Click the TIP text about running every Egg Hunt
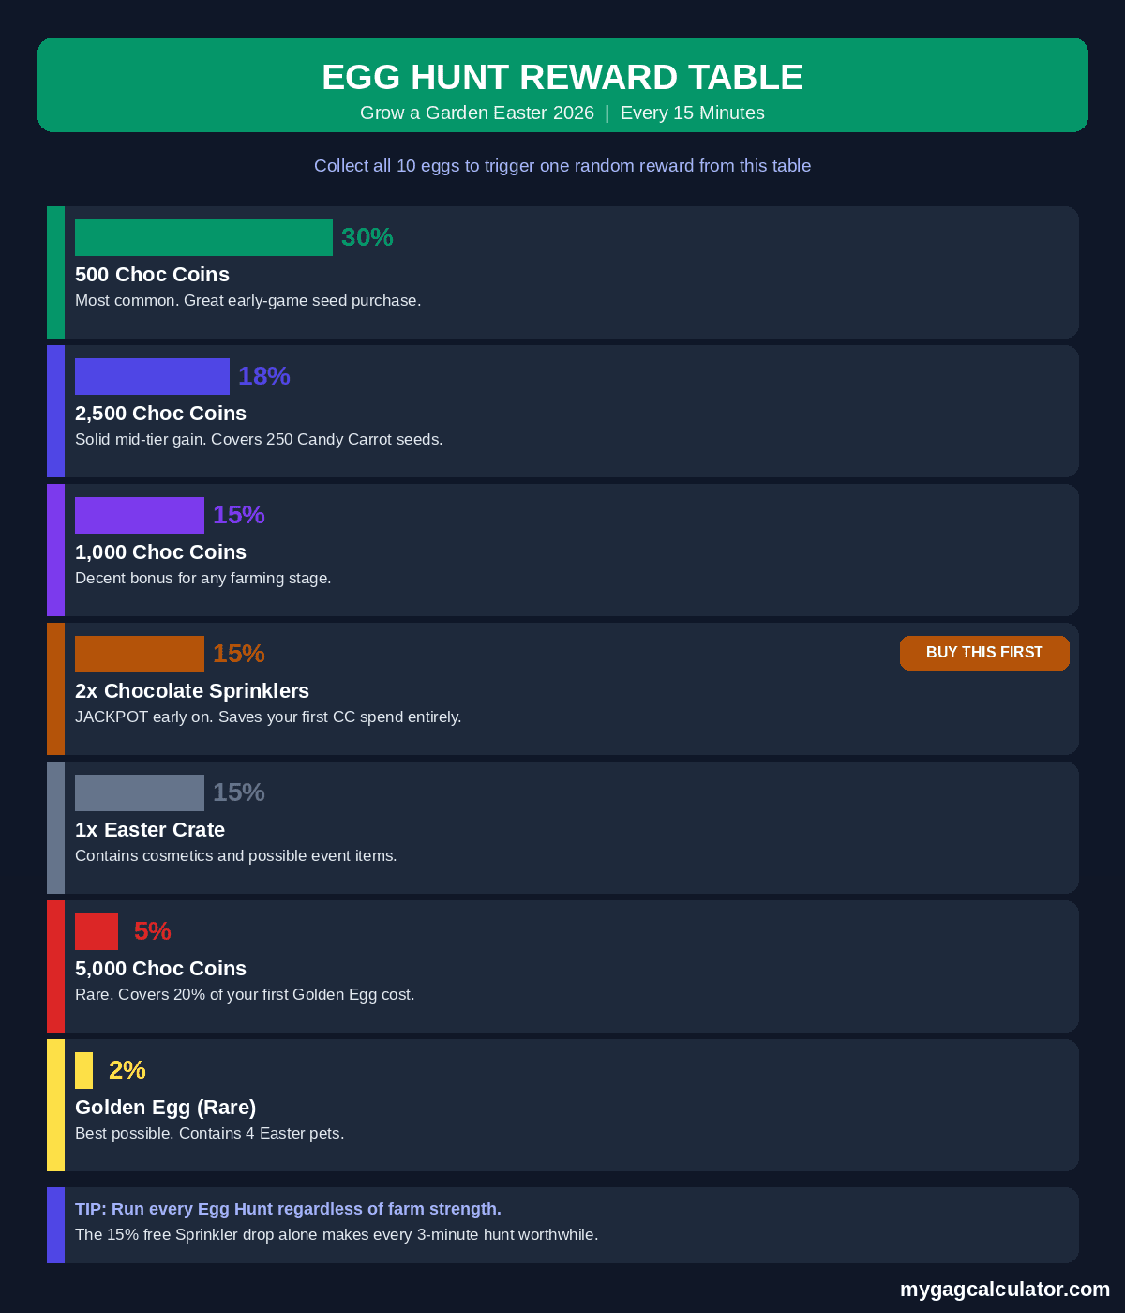 click(288, 1209)
